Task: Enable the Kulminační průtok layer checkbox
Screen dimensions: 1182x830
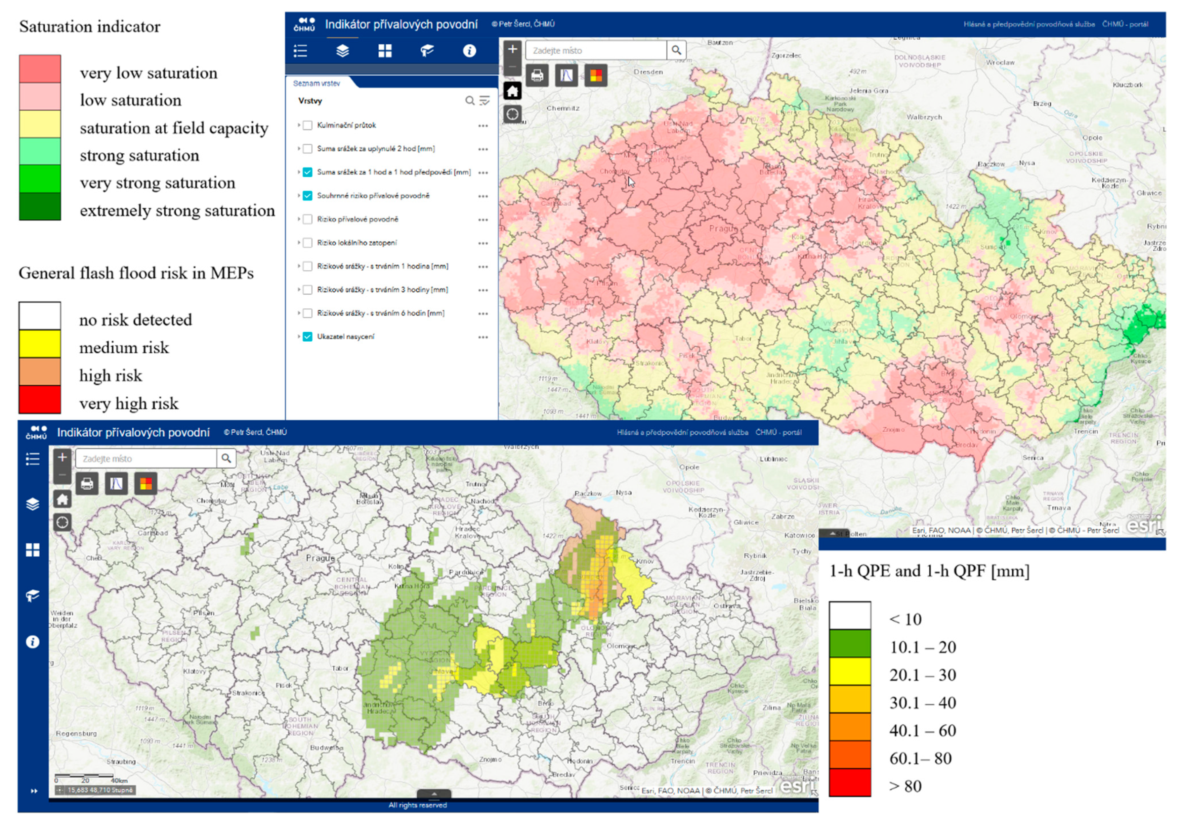Action: point(307,126)
